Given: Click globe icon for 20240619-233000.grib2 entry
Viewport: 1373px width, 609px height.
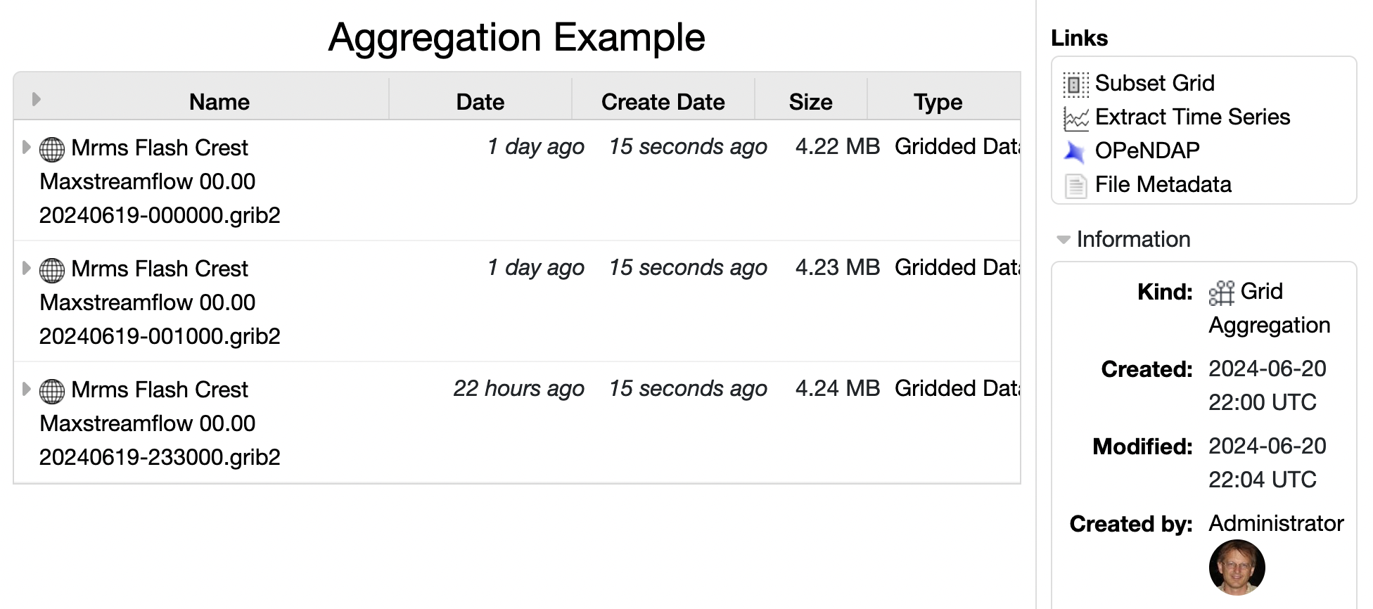Looking at the screenshot, I should point(52,391).
